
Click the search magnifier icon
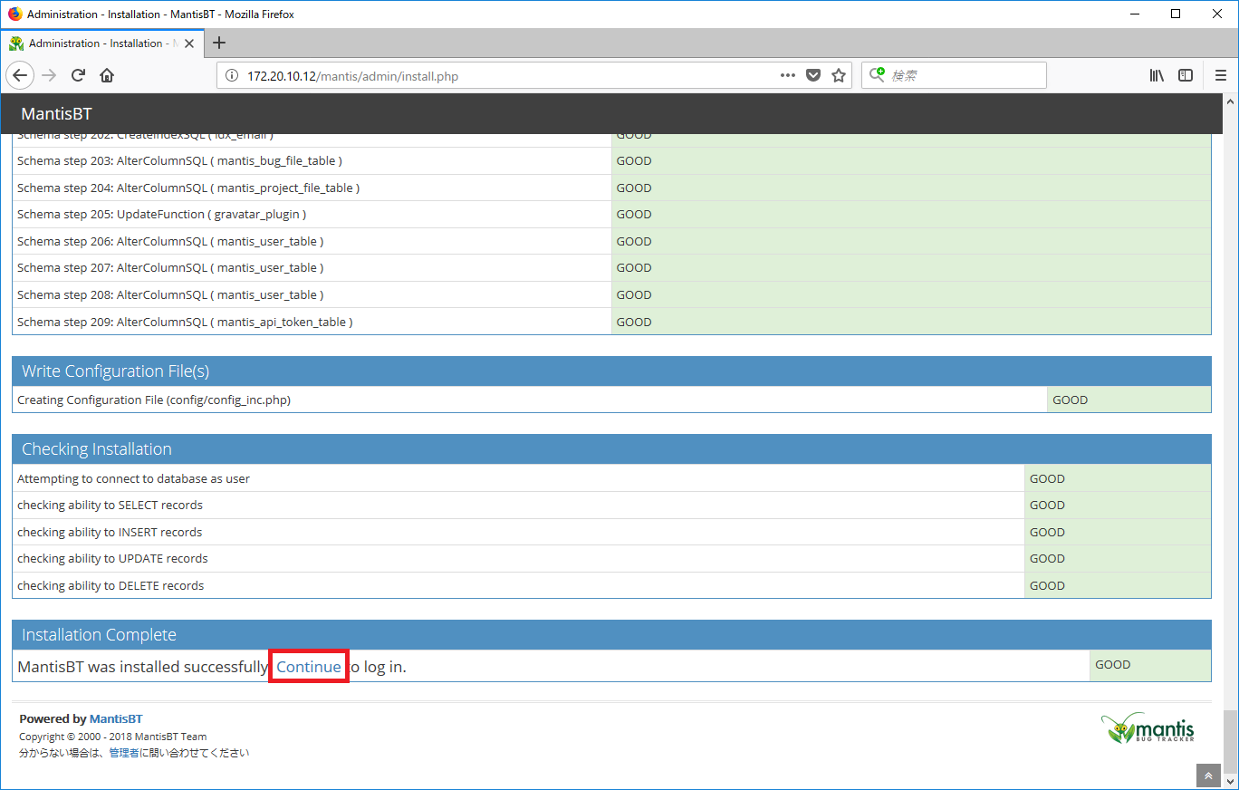tap(877, 75)
